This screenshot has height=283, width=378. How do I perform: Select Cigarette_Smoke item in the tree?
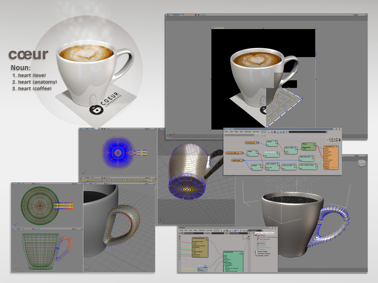click(263, 256)
